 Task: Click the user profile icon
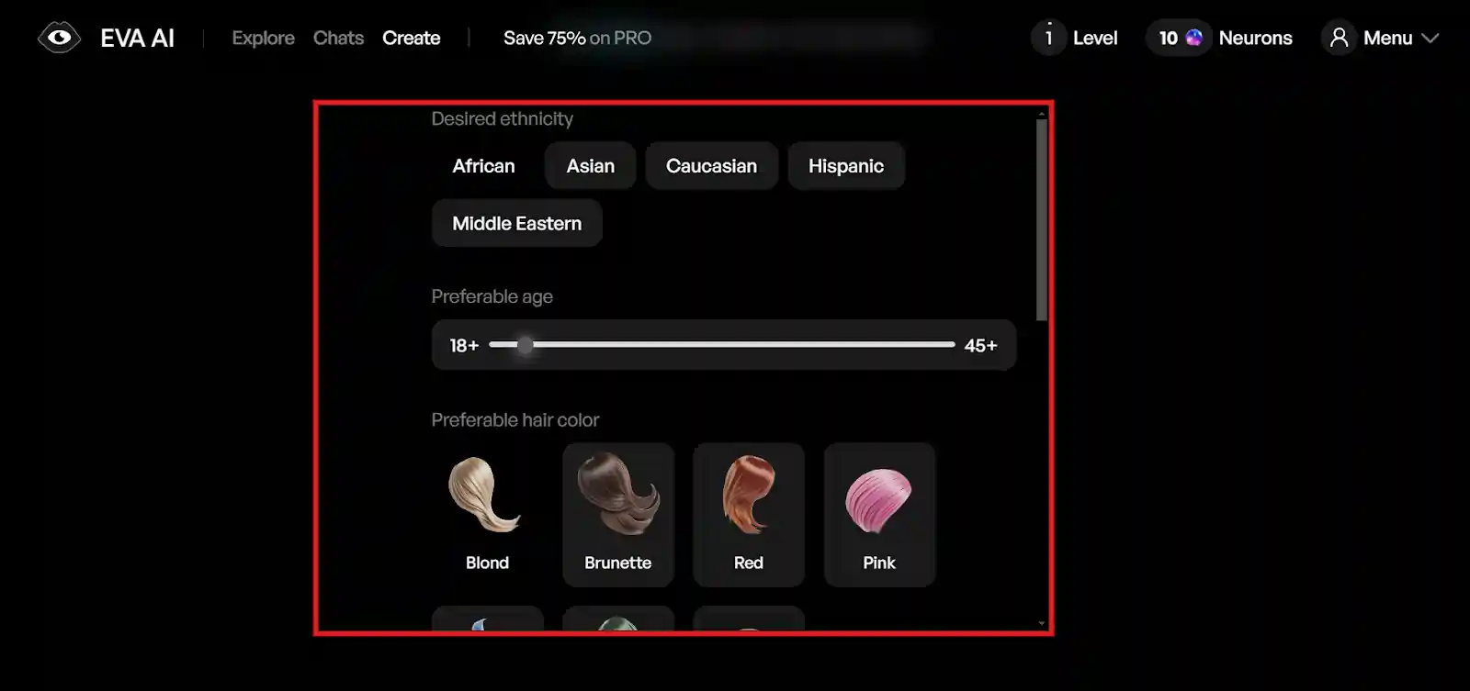[1339, 38]
